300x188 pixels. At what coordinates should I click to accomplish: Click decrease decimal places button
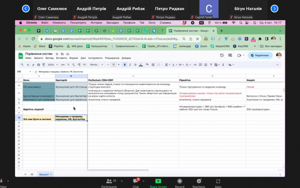click(73, 65)
